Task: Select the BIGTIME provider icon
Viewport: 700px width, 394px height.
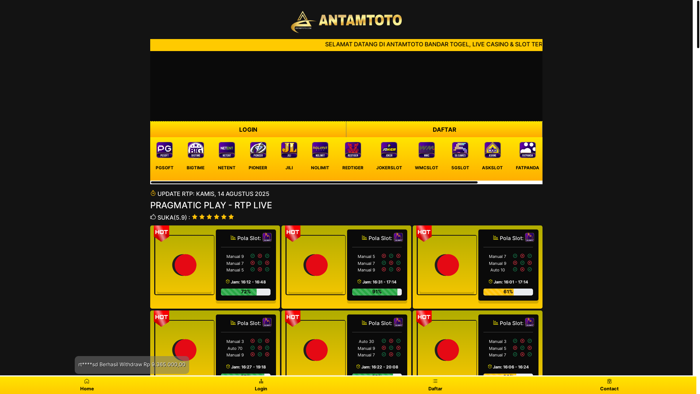Action: (196, 150)
